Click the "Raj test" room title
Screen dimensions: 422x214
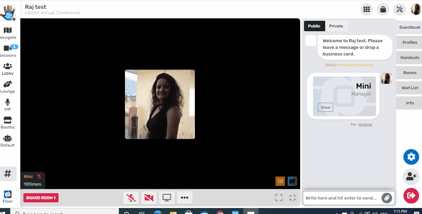pyautogui.click(x=35, y=7)
